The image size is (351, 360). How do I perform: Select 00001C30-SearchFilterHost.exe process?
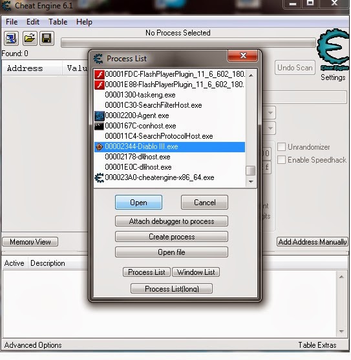[x=169, y=105]
